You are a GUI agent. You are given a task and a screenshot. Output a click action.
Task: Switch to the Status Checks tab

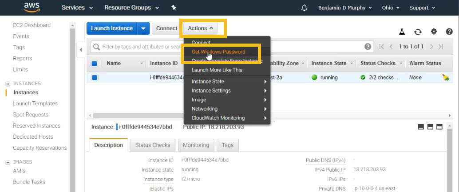(153, 145)
